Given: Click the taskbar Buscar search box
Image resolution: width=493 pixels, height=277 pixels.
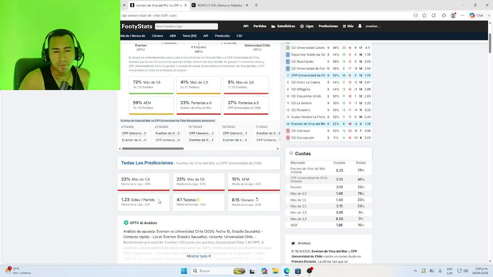Looking at the screenshot, I should tap(219, 271).
